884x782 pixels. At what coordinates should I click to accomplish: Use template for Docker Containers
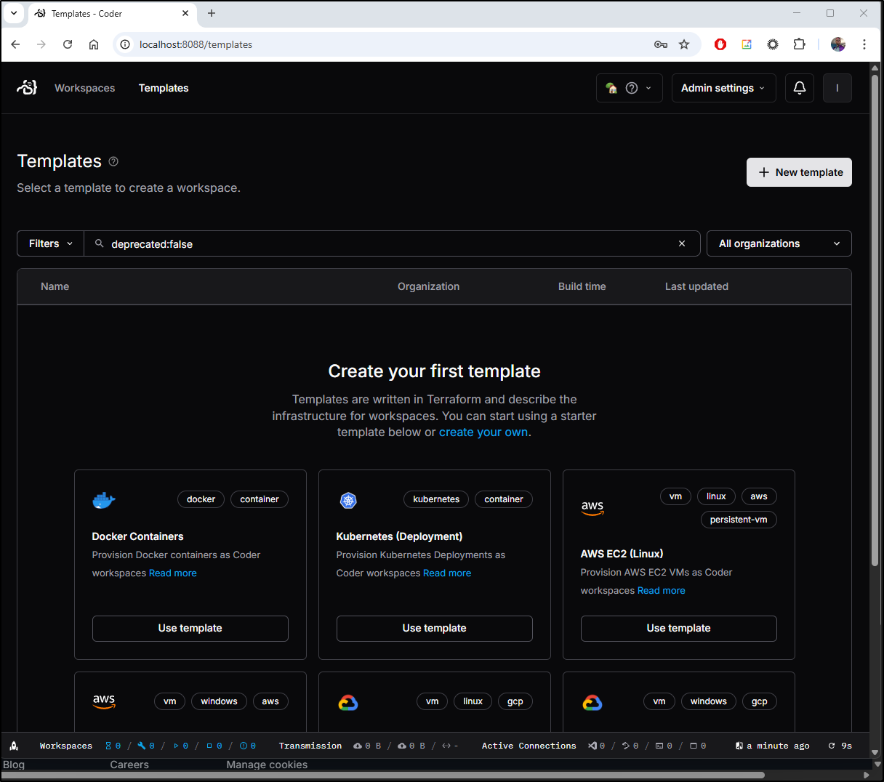click(190, 628)
